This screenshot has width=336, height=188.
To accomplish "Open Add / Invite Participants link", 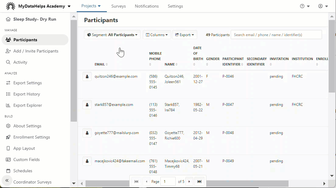I will click(x=36, y=51).
